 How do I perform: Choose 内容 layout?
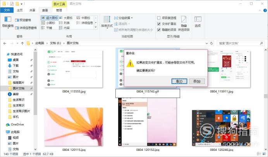pos(64,28)
